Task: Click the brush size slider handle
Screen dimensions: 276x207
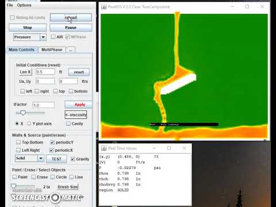Action: click(13, 186)
